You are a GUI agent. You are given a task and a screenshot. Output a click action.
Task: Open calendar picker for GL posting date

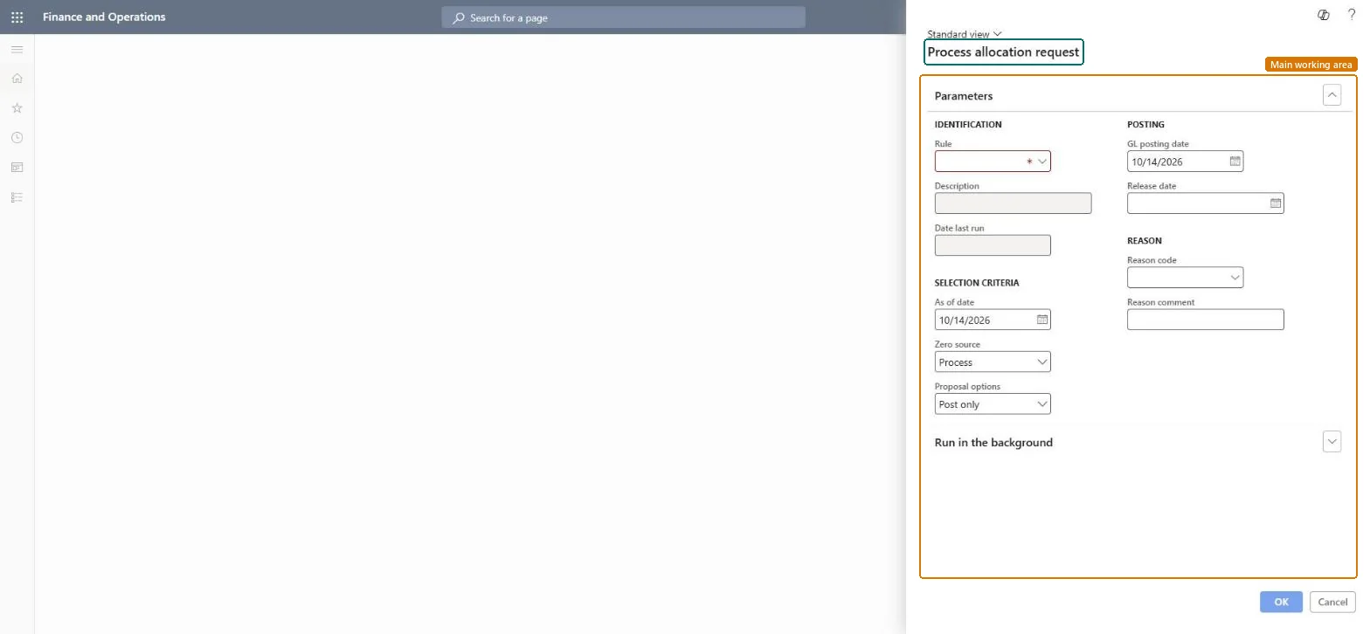point(1235,162)
